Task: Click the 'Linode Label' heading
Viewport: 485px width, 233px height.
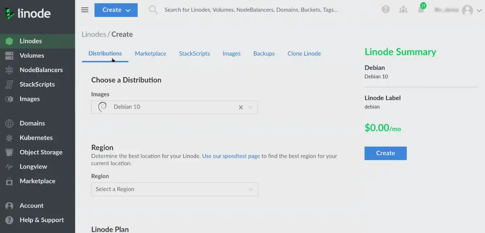Action: pyautogui.click(x=383, y=98)
